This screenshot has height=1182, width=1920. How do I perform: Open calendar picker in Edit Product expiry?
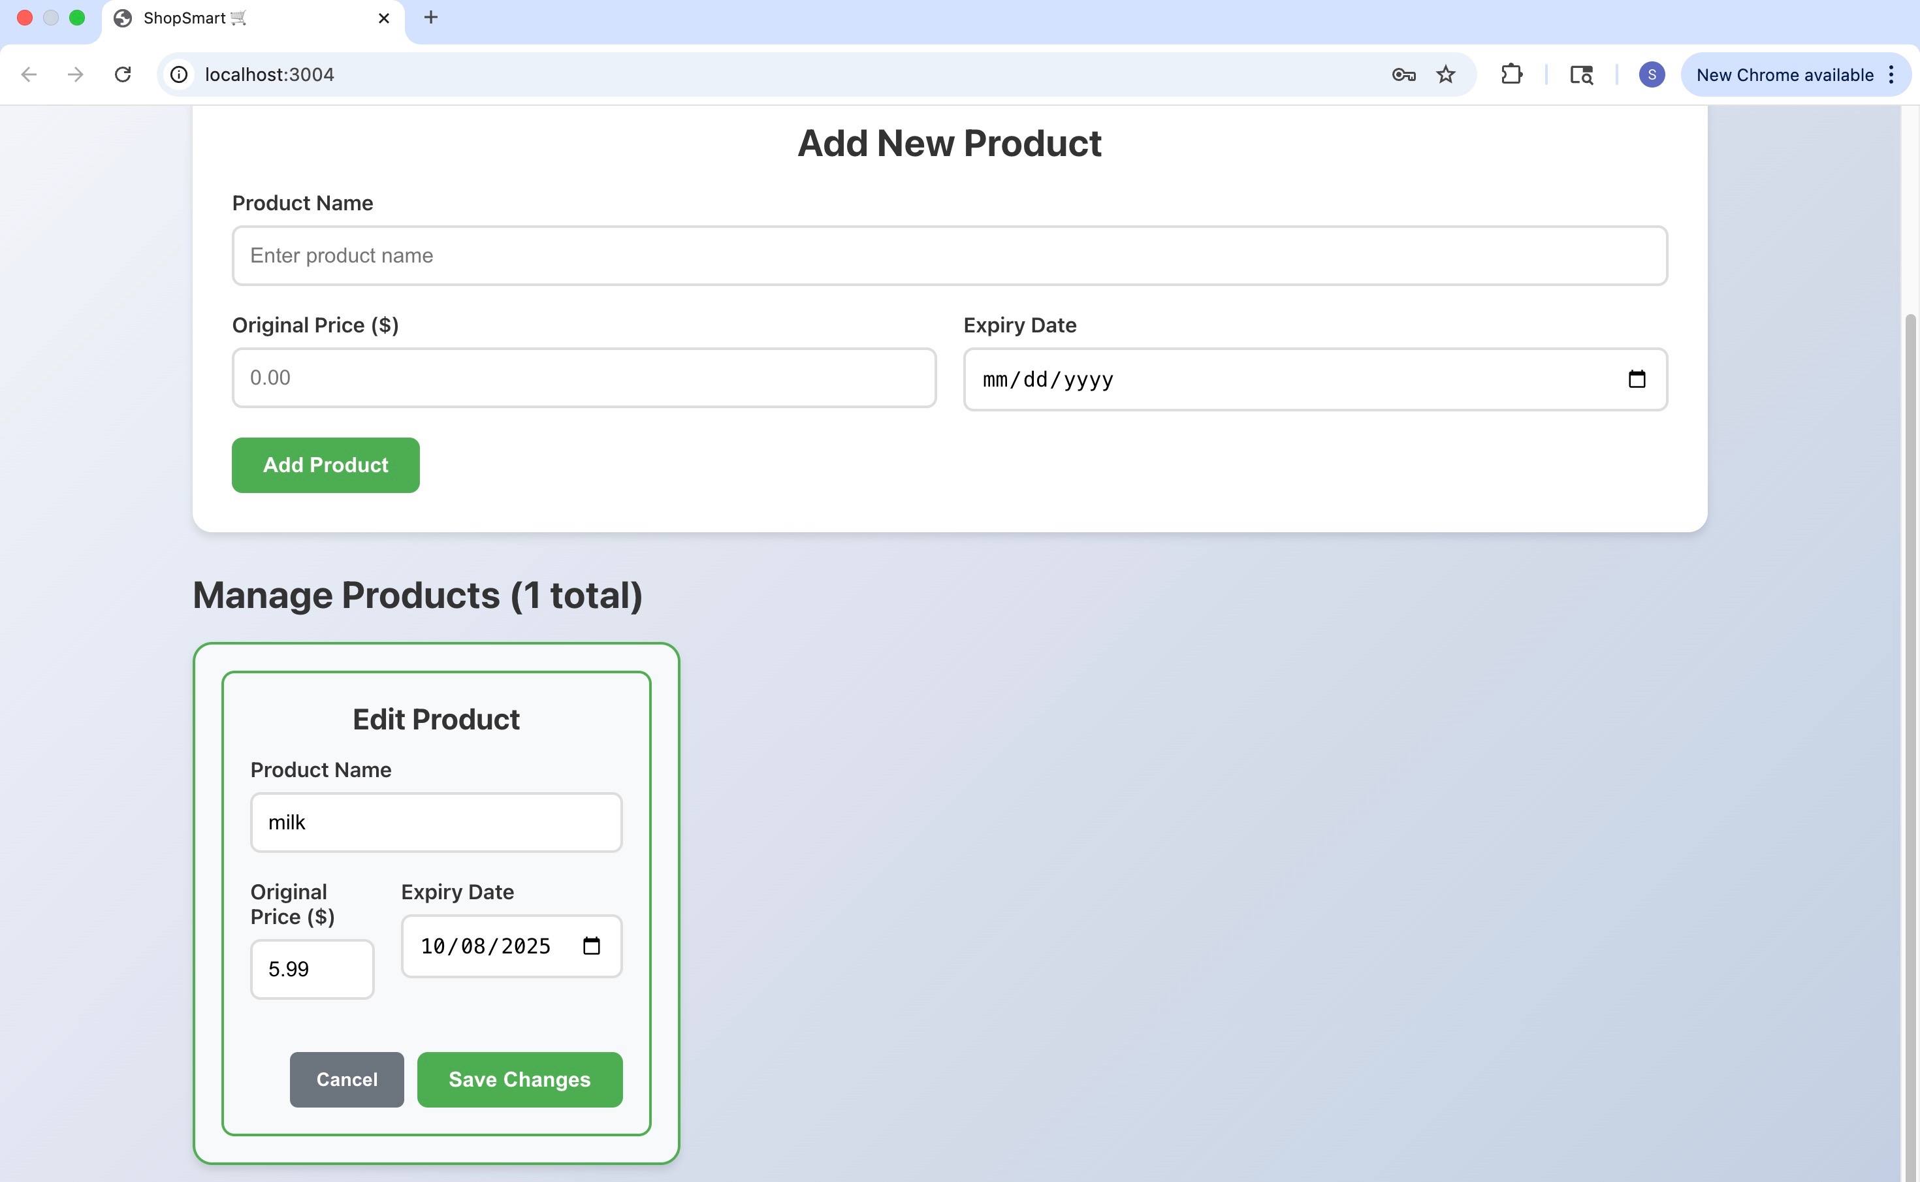click(591, 946)
